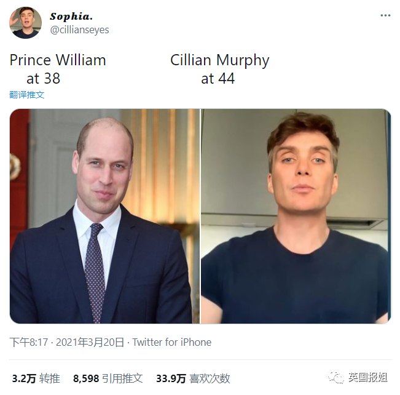Image resolution: width=400 pixels, height=395 pixels.
Task: Open the three-dot more options menu
Action: (x=385, y=15)
